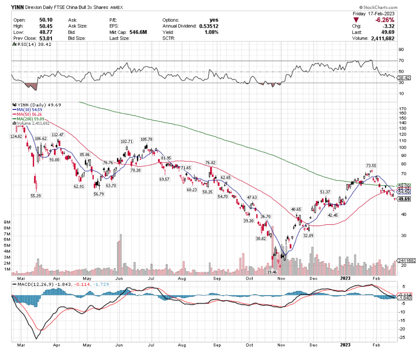This screenshot has height=349, width=419.
Task: Click the 124.82 price annotation
Action: coord(16,136)
